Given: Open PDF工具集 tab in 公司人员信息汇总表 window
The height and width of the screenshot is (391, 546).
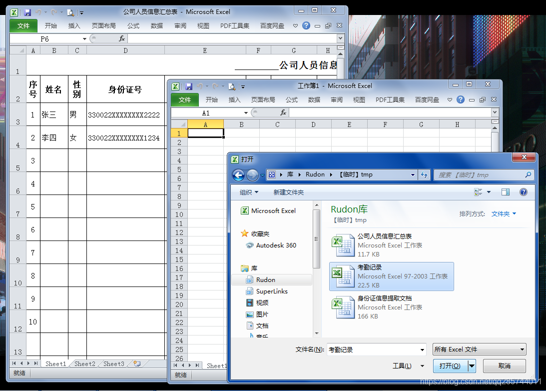Looking at the screenshot, I should tap(235, 26).
